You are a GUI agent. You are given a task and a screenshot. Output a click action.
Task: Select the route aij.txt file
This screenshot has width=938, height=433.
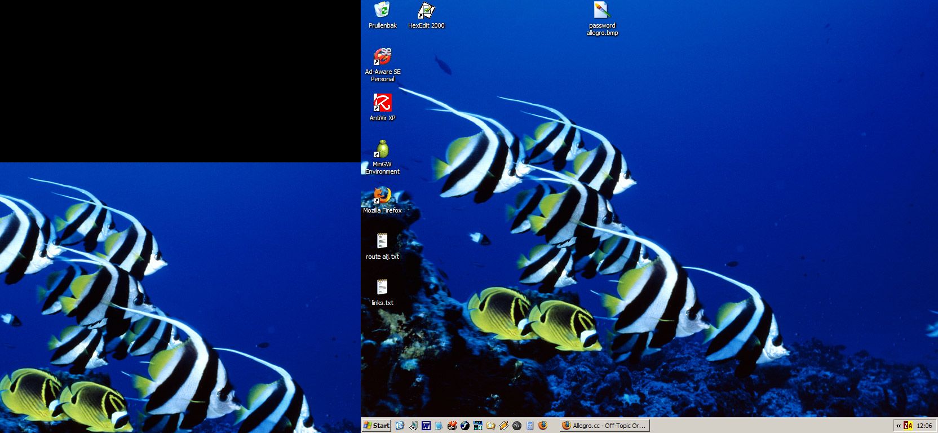pyautogui.click(x=382, y=242)
